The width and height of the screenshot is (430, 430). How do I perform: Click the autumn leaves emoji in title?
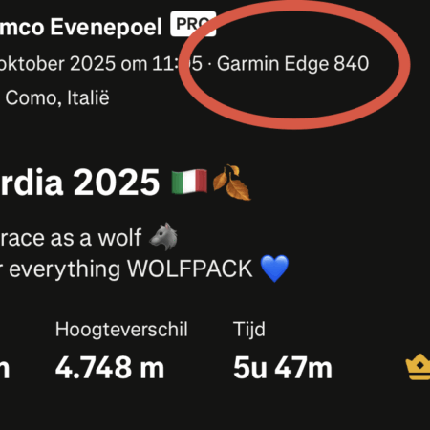(231, 183)
